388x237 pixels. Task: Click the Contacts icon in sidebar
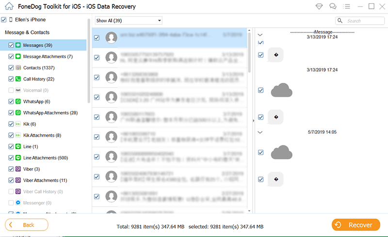click(18, 67)
